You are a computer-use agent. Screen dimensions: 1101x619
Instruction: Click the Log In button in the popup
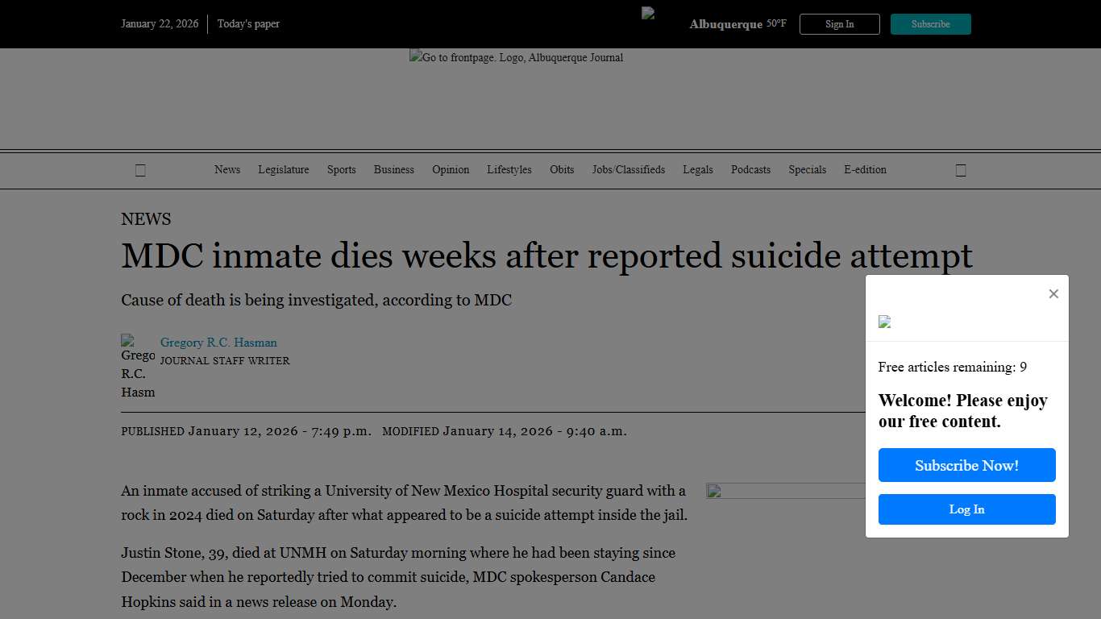pyautogui.click(x=966, y=509)
